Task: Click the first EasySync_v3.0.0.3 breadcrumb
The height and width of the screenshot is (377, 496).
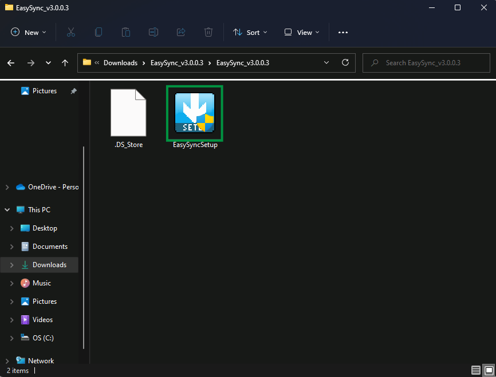Action: [177, 63]
